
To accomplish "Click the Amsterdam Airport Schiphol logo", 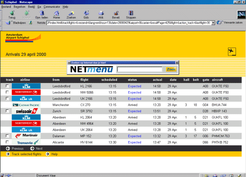I will point(23,38).
